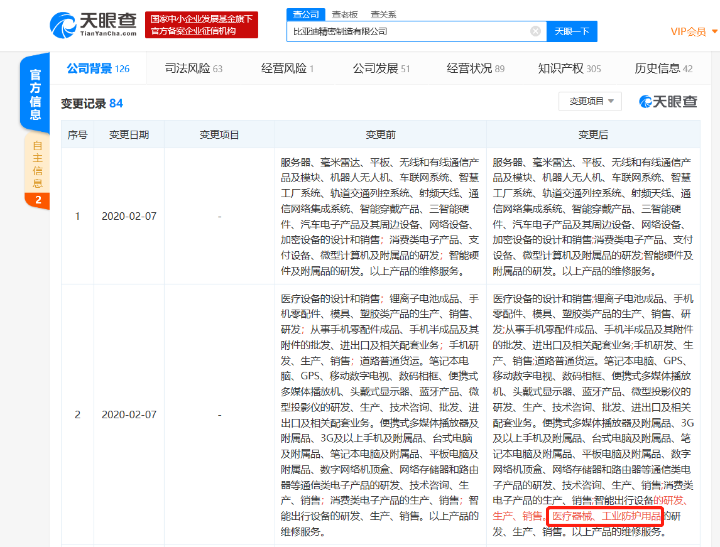The height and width of the screenshot is (547, 720).
Task: Expand the 变更项目 filter dropdown
Action: pyautogui.click(x=590, y=102)
